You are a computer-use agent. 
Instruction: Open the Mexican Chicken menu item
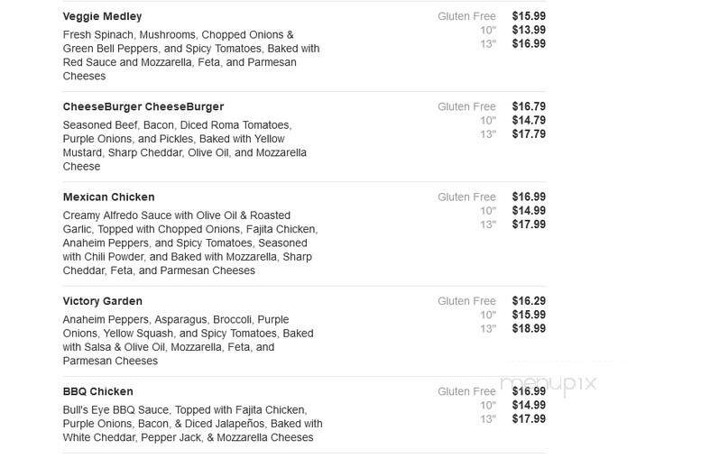click(x=108, y=197)
